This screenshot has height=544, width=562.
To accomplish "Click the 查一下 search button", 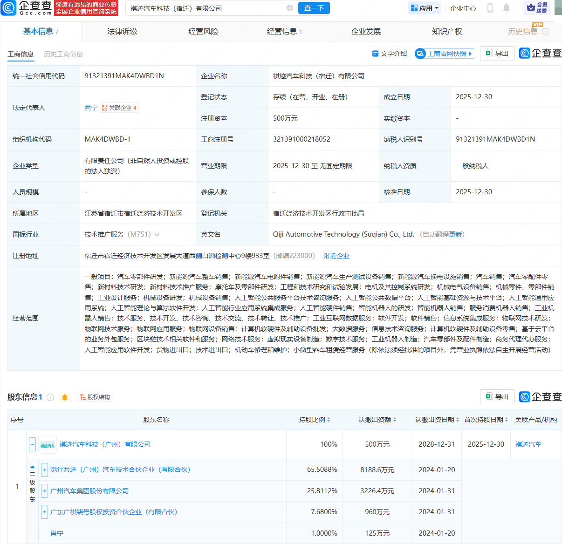I will 314,8.
